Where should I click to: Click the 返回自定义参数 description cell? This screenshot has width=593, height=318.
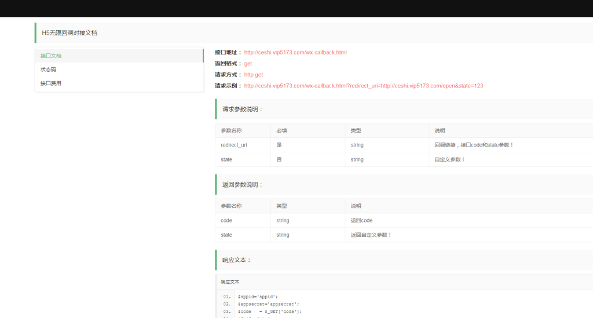371,235
